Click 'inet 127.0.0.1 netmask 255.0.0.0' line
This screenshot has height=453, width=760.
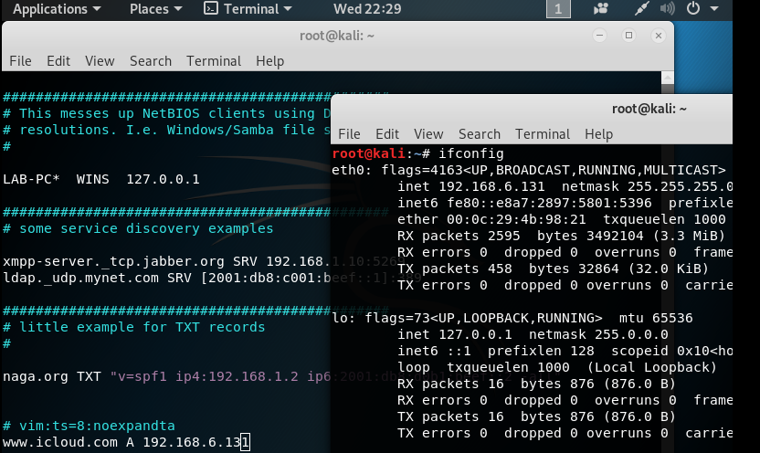(x=533, y=335)
